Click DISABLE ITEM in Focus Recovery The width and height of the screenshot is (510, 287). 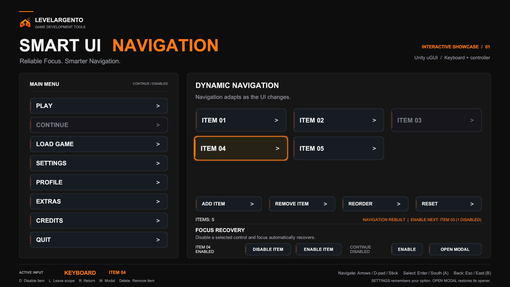point(268,249)
